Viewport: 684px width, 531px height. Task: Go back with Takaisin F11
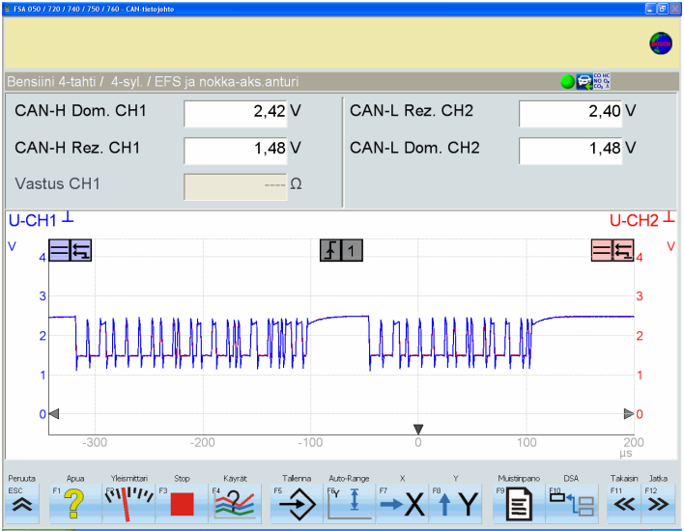point(624,504)
